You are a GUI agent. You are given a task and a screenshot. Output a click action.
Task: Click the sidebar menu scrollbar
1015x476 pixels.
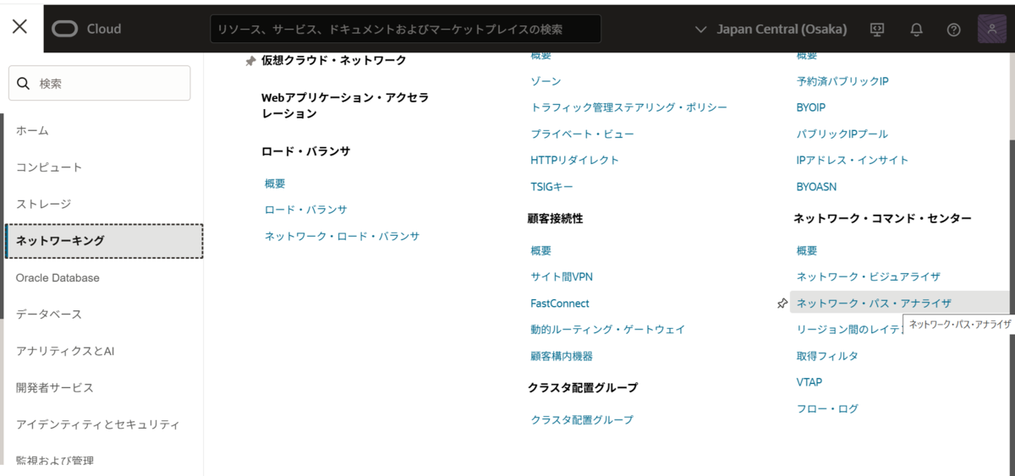click(x=3, y=216)
